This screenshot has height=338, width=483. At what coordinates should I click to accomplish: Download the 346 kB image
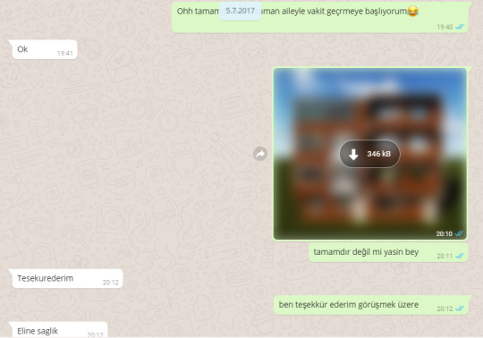coord(369,154)
